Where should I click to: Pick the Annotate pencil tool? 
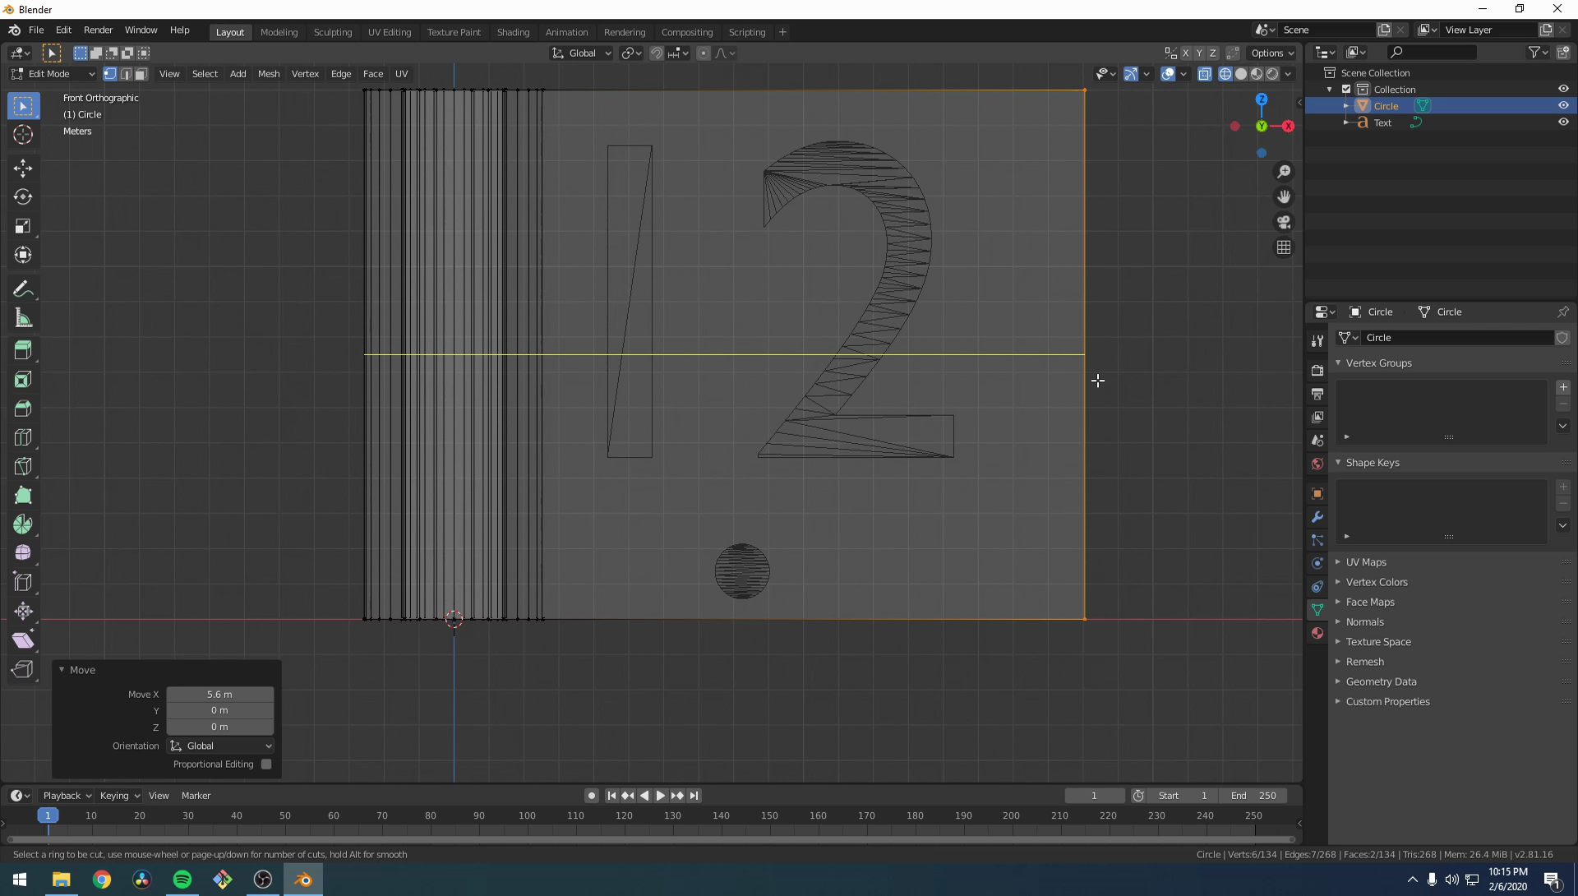point(23,289)
